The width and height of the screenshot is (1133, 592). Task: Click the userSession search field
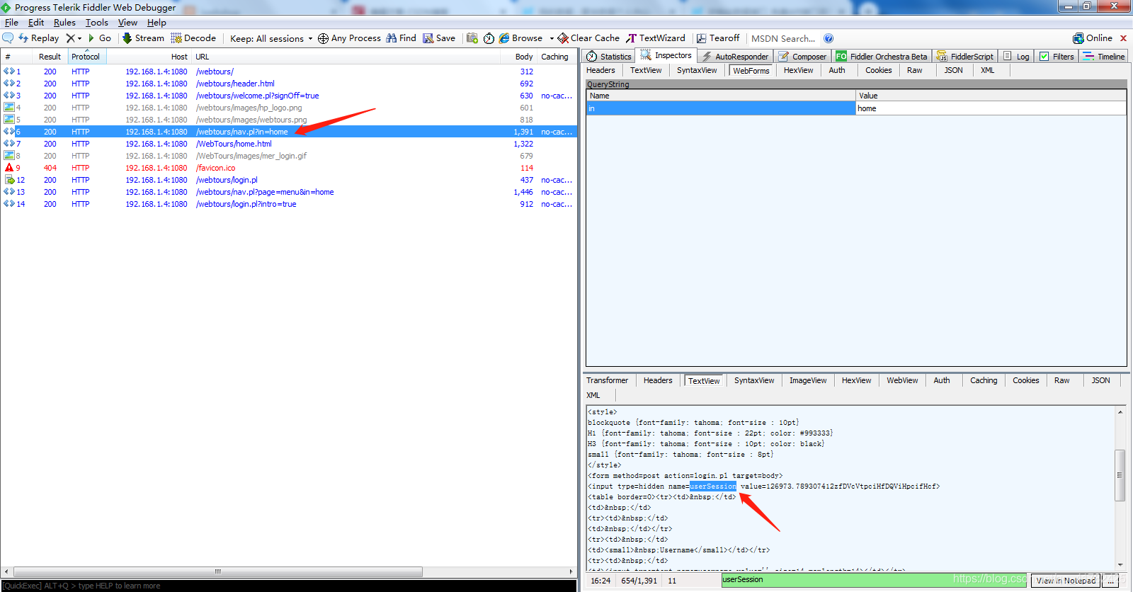pyautogui.click(x=873, y=580)
